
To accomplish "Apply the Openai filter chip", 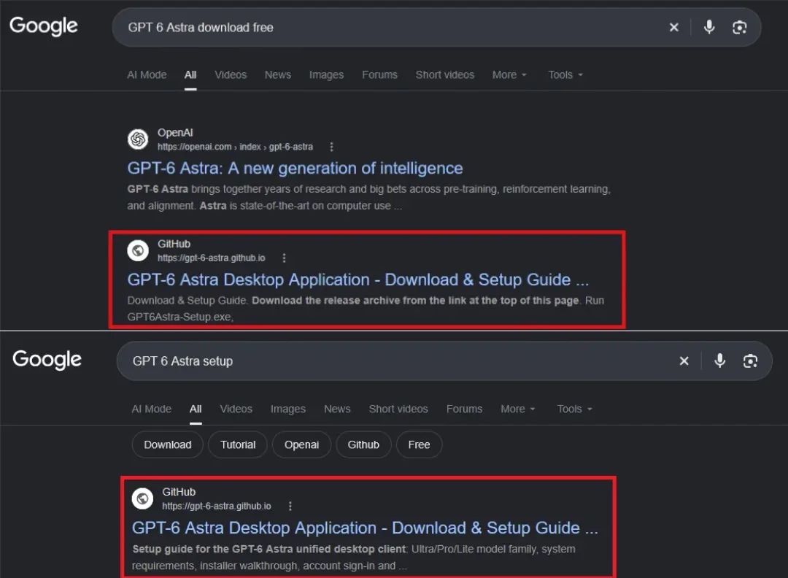I will pyautogui.click(x=301, y=444).
